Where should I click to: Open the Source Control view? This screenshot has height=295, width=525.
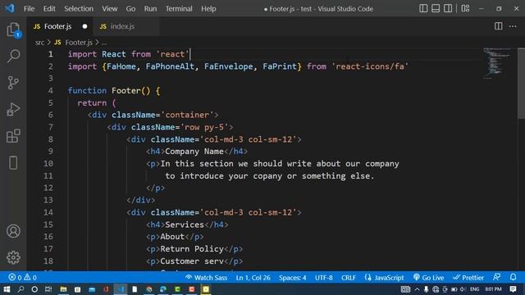point(13,83)
